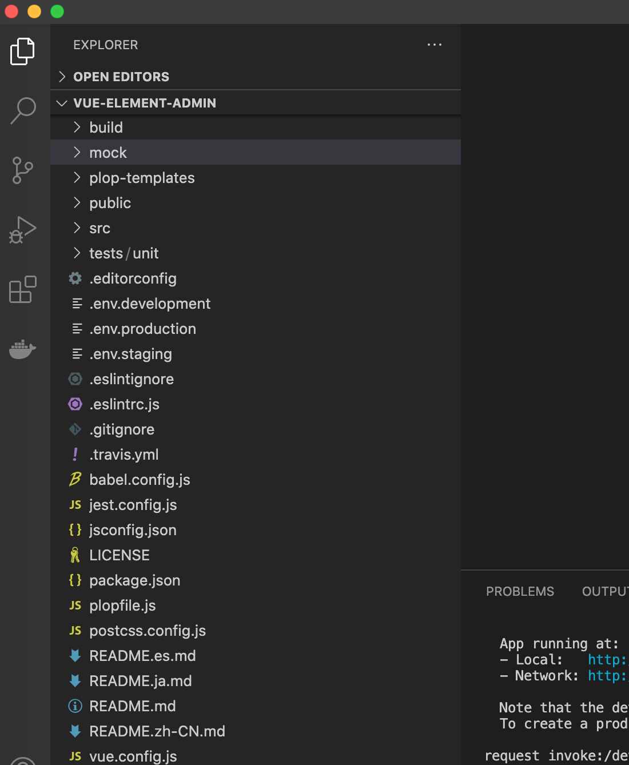Viewport: 629px width, 765px height.
Task: Click the yellow minimize window button
Action: pyautogui.click(x=34, y=11)
